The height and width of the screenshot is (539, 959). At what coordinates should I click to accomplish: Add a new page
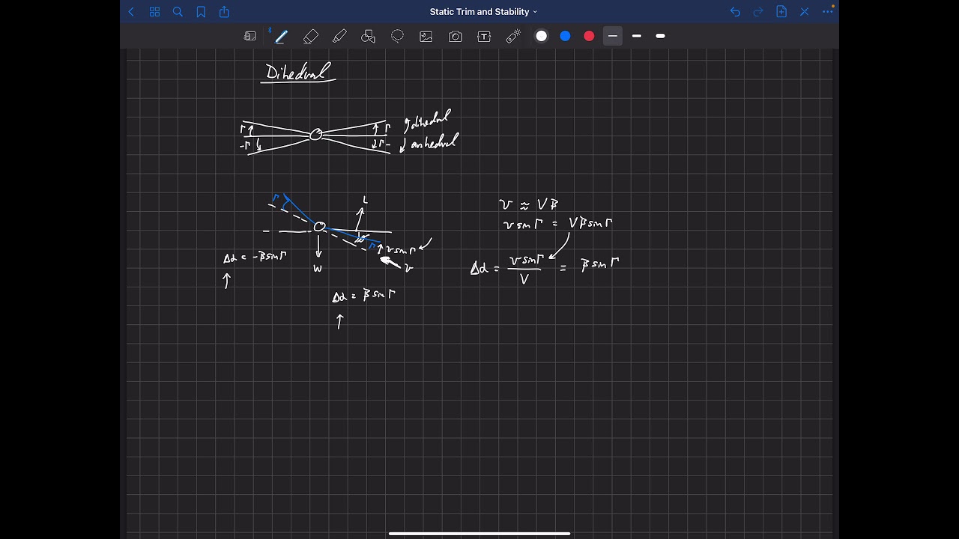click(781, 12)
